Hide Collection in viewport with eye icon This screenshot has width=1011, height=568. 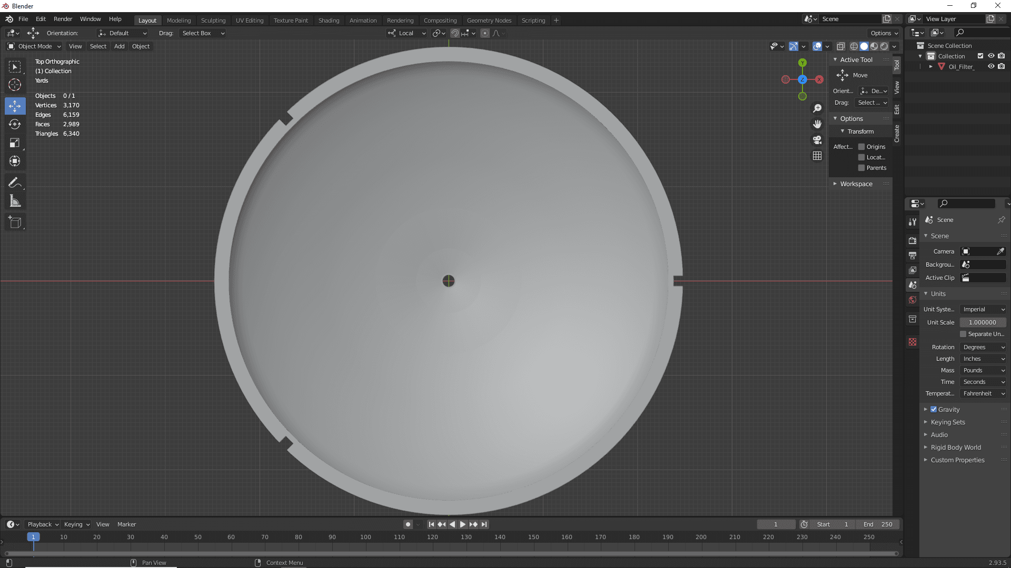click(991, 56)
